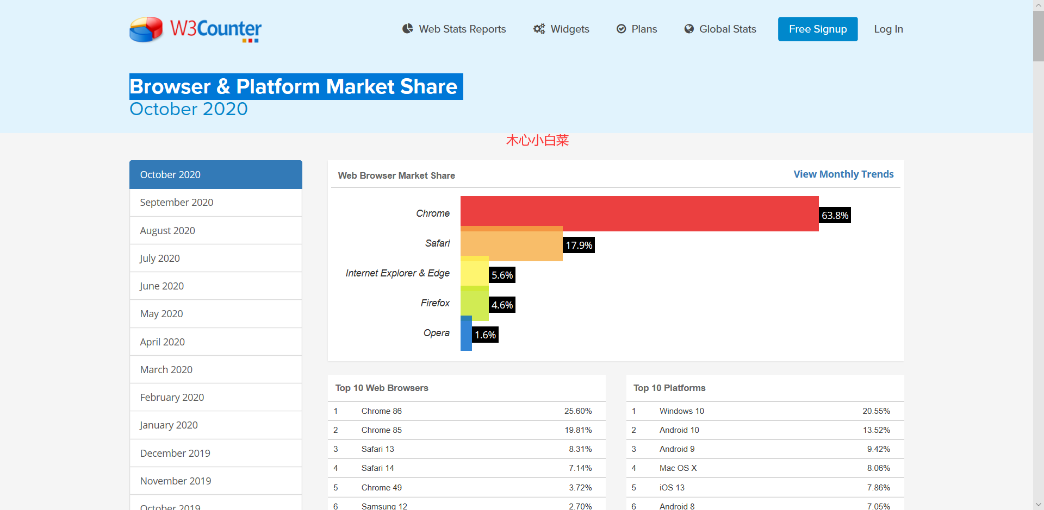Viewport: 1044px width, 510px height.
Task: Click the Safari 13 browser row
Action: (x=467, y=449)
